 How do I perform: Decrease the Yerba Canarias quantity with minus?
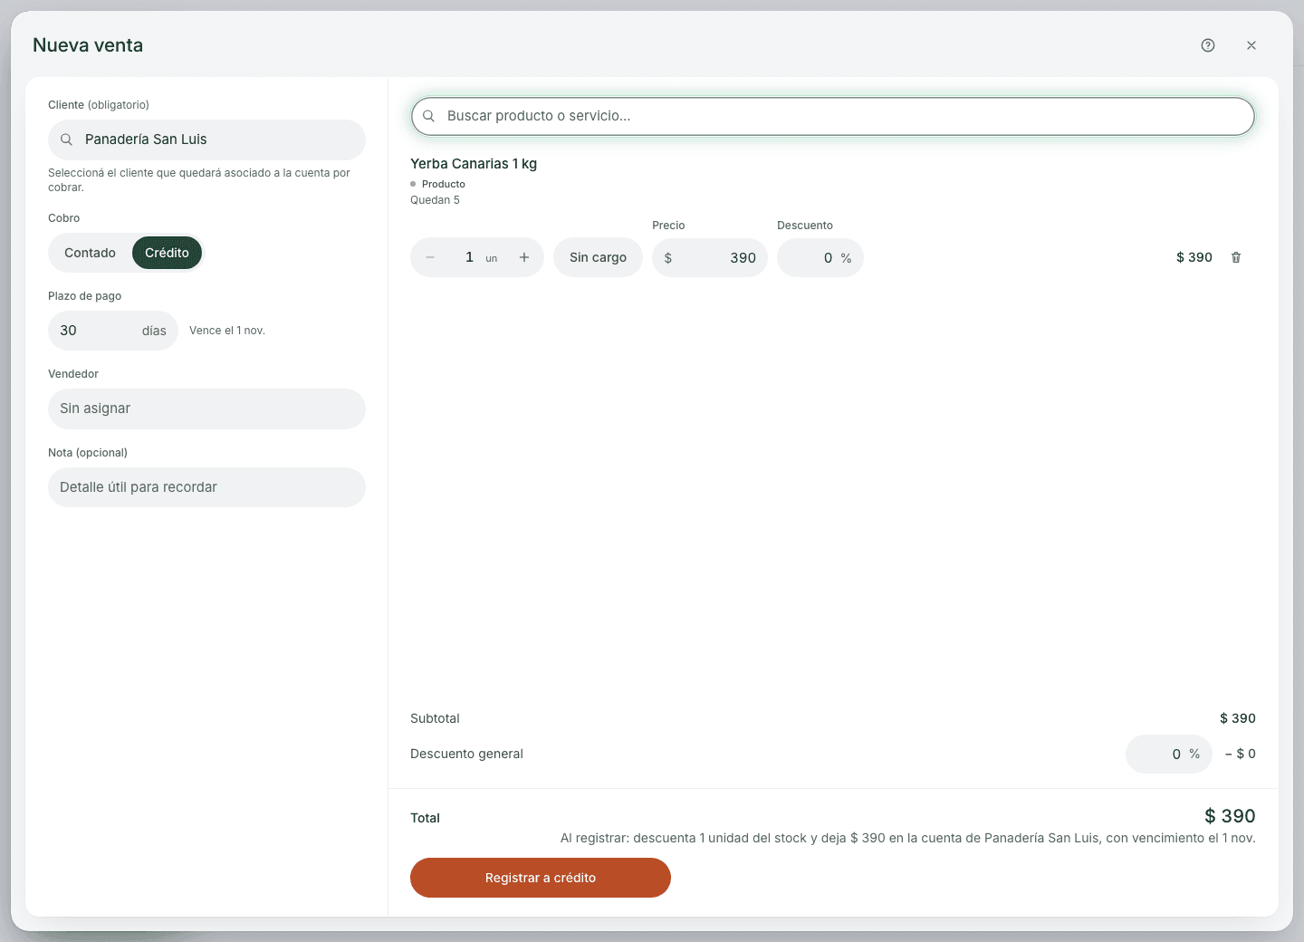[430, 257]
